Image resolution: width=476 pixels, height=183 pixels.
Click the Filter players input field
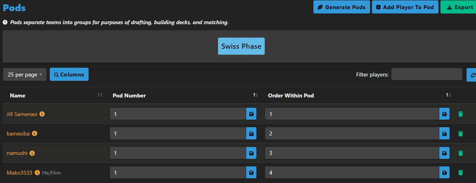click(427, 74)
